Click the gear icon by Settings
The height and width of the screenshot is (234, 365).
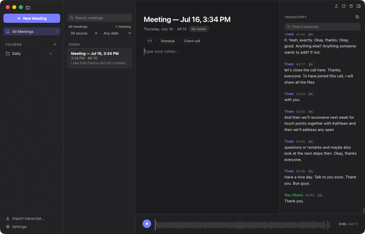(x=8, y=227)
